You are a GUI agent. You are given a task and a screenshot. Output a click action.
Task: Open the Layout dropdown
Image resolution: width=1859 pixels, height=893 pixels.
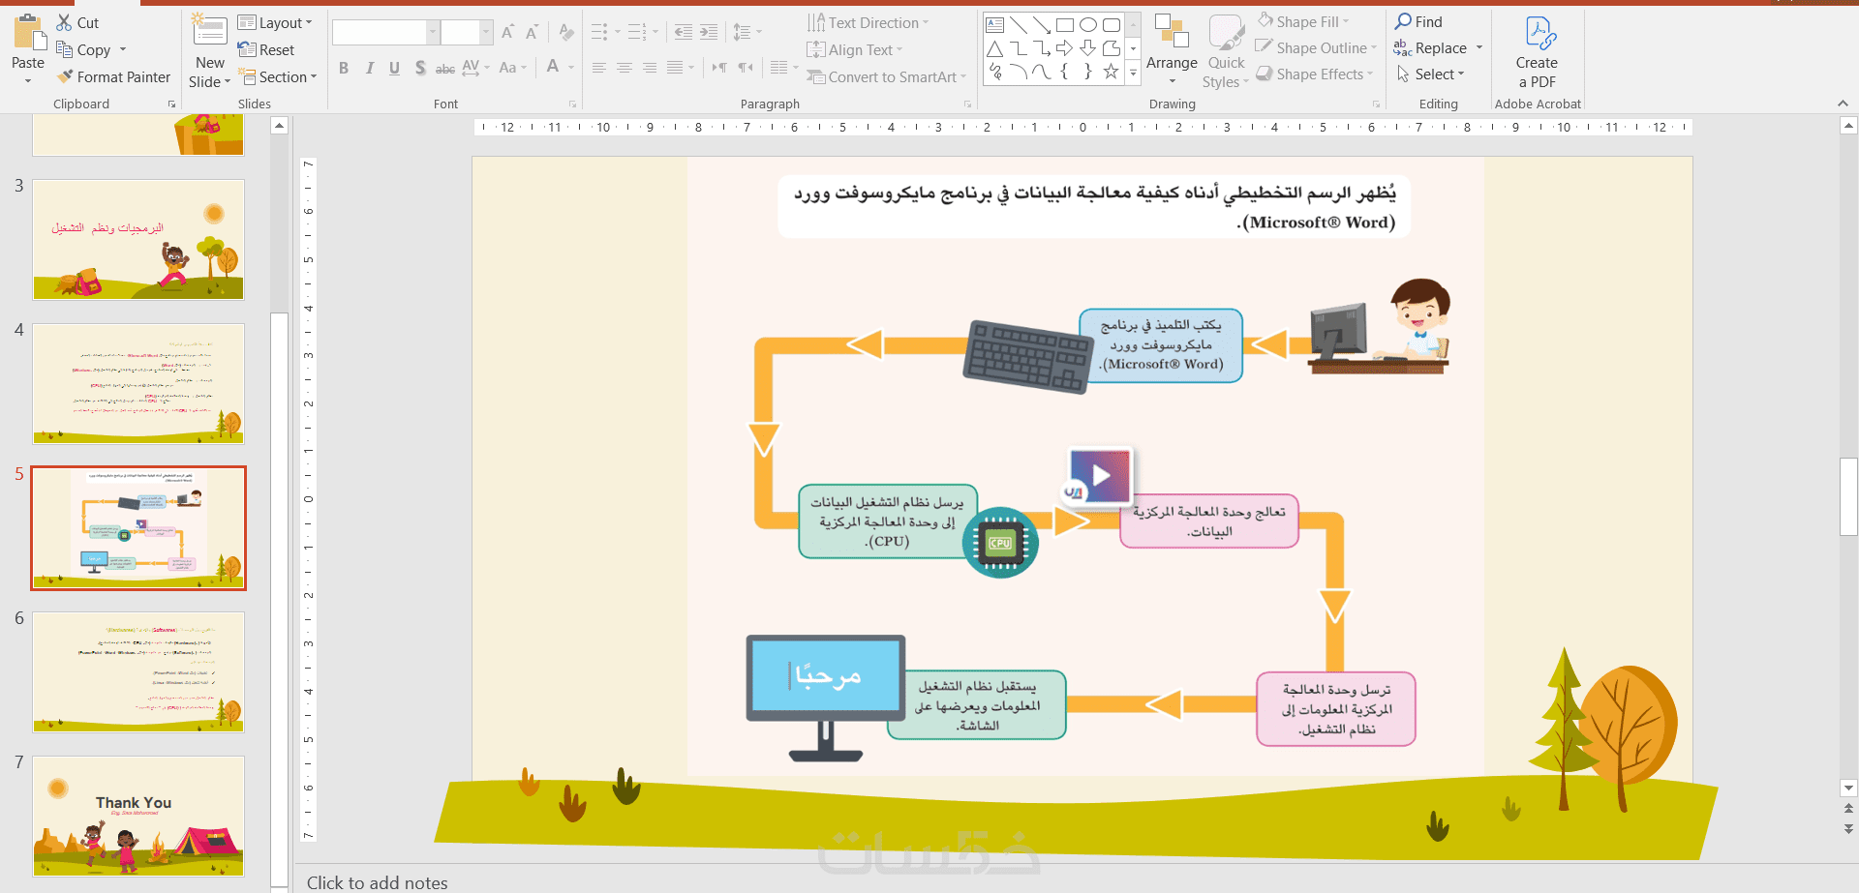tap(276, 22)
